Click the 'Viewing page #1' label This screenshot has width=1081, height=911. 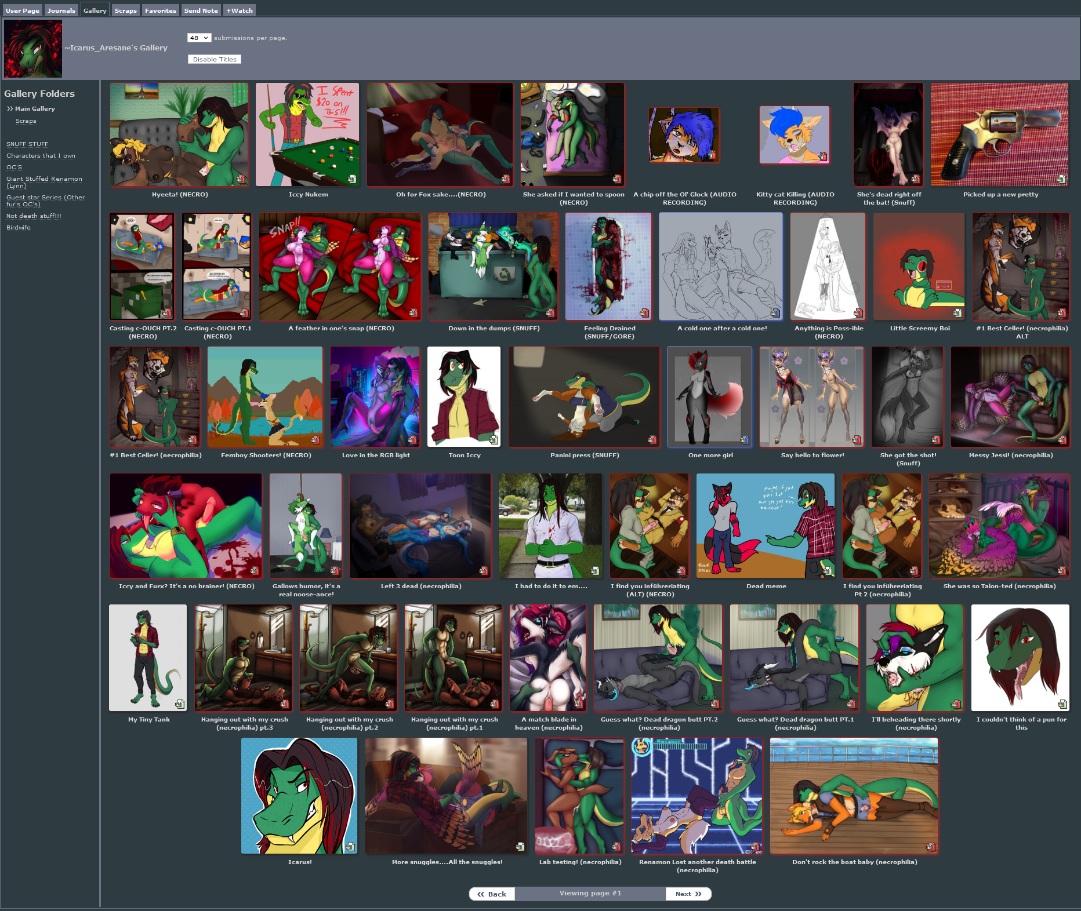pyautogui.click(x=590, y=893)
